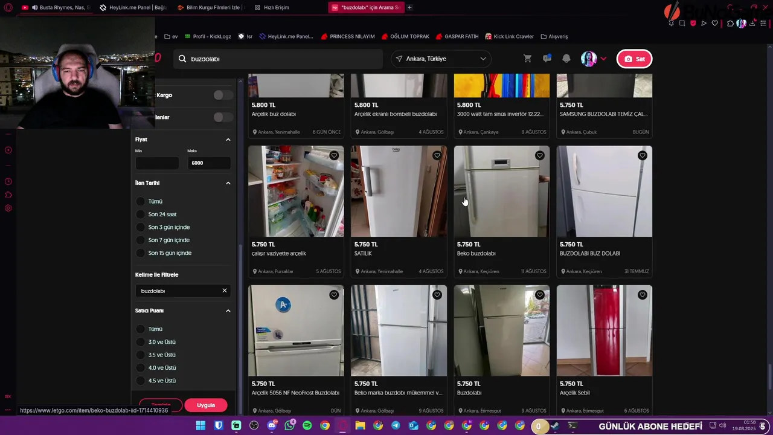Toggle the switch below Kargo
Viewport: 773px width, 435px height.
point(223,117)
